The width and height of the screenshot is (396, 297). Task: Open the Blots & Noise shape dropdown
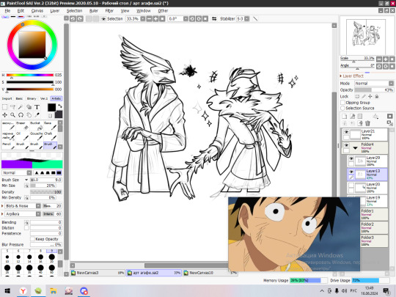(38, 206)
